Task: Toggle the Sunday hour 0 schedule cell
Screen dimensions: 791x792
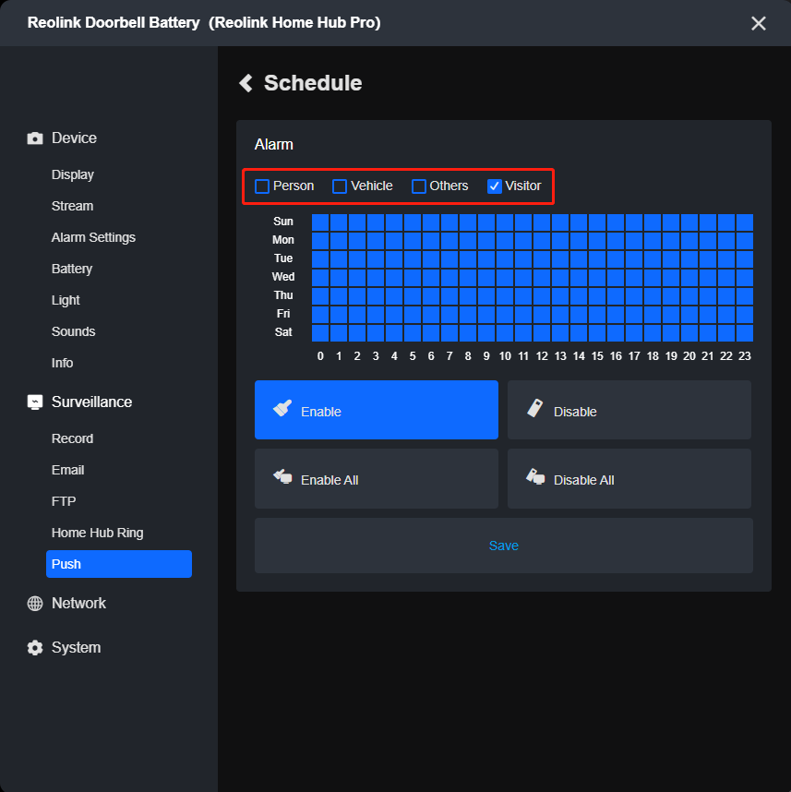Action: pyautogui.click(x=320, y=222)
